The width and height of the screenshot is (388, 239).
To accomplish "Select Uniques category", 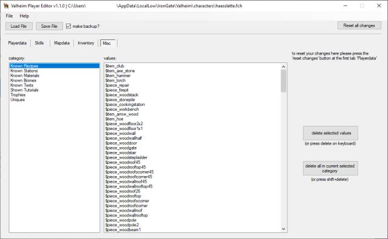I will (x=55, y=100).
